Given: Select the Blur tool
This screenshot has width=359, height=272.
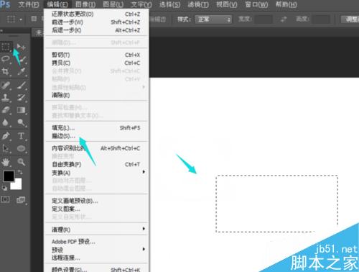Looking at the screenshot, I should point(6,122).
